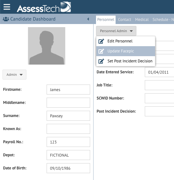Switch to the Medical tab
174x180 pixels.
click(142, 20)
